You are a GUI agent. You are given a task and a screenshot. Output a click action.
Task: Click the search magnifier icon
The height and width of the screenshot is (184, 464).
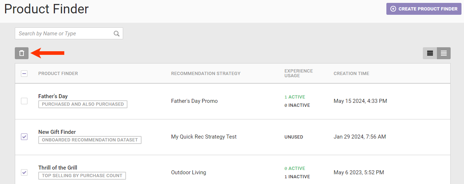[x=117, y=34]
